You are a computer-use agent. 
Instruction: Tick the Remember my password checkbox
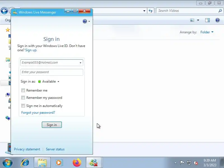[x=23, y=97]
